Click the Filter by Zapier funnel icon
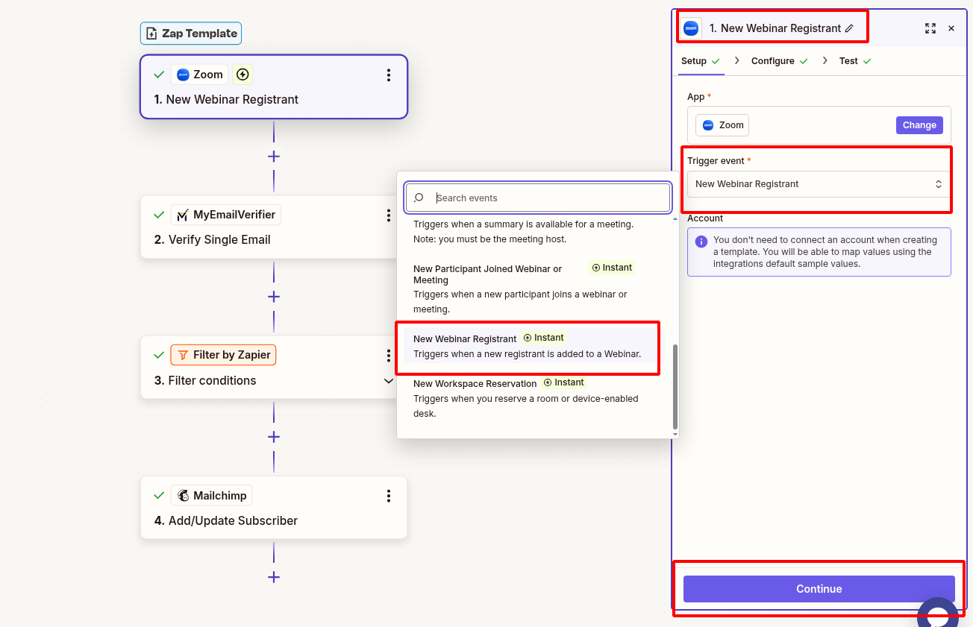 [183, 355]
